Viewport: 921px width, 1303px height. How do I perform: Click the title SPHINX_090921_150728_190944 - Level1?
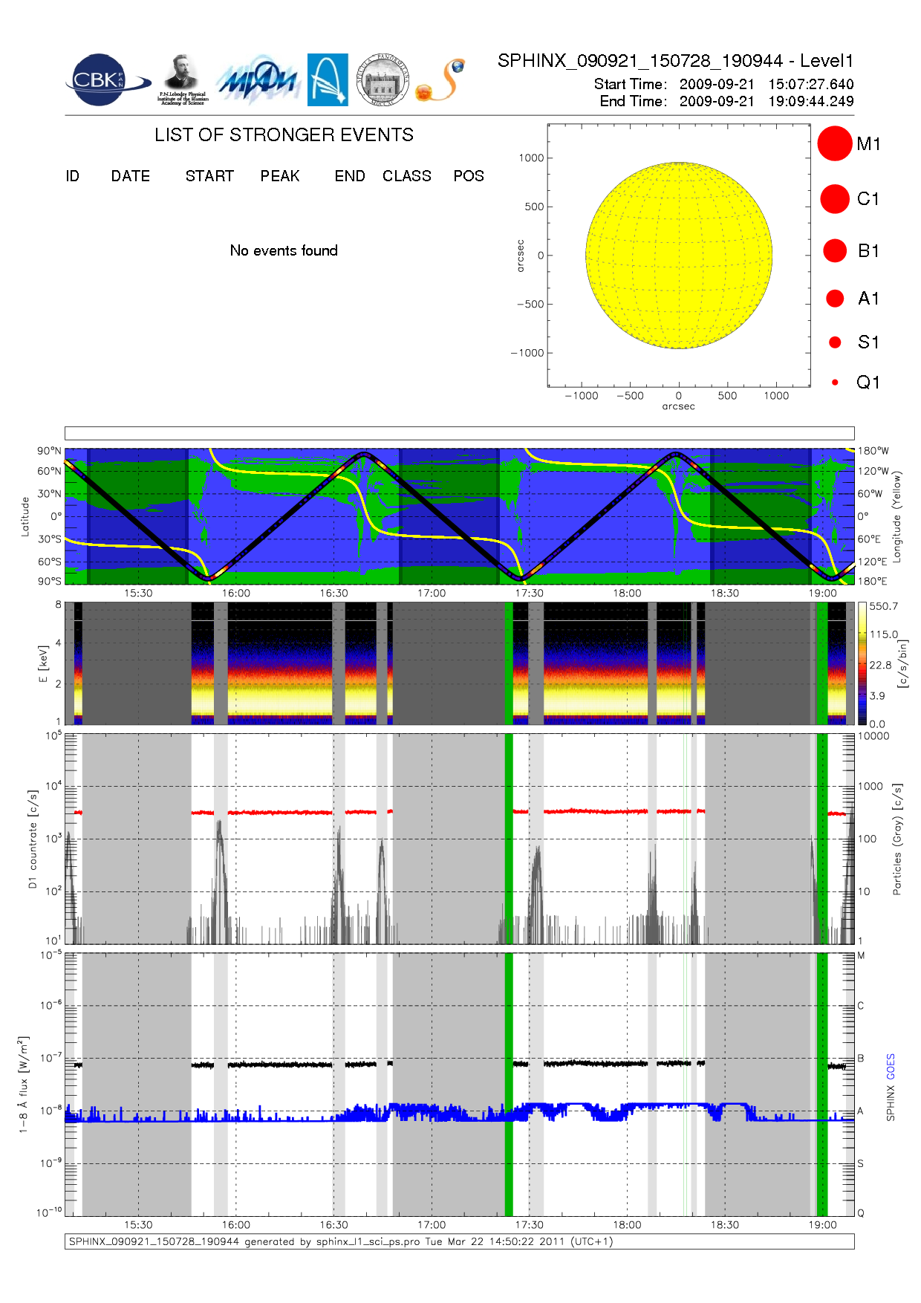coord(676,61)
